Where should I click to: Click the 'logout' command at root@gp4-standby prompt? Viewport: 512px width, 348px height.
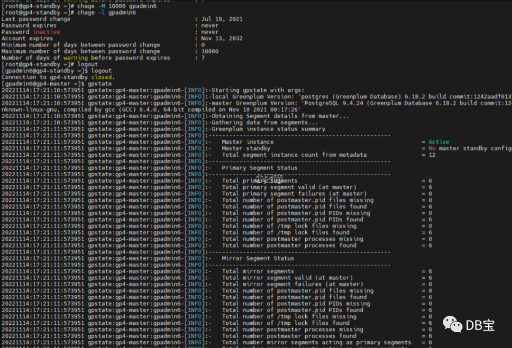(88, 64)
